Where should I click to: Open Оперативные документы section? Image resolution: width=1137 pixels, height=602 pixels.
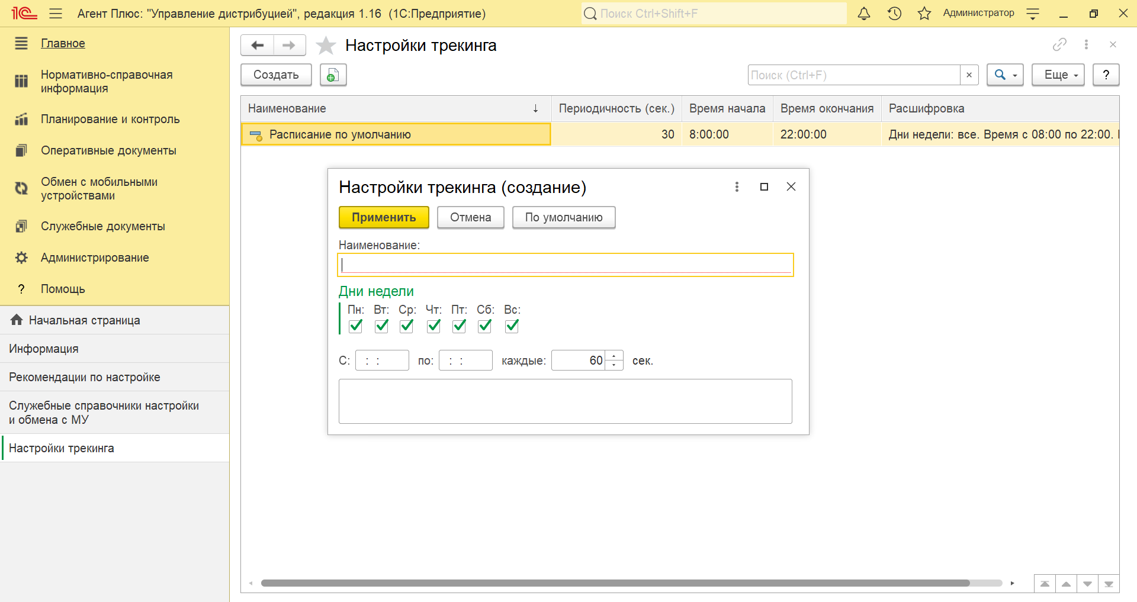108,150
